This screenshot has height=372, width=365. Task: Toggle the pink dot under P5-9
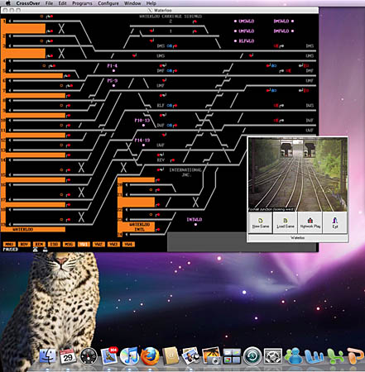pos(113,86)
